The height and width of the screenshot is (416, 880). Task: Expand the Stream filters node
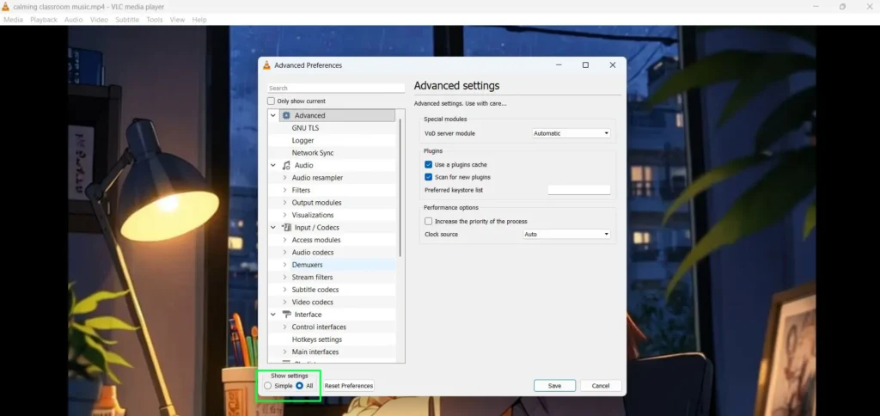284,278
